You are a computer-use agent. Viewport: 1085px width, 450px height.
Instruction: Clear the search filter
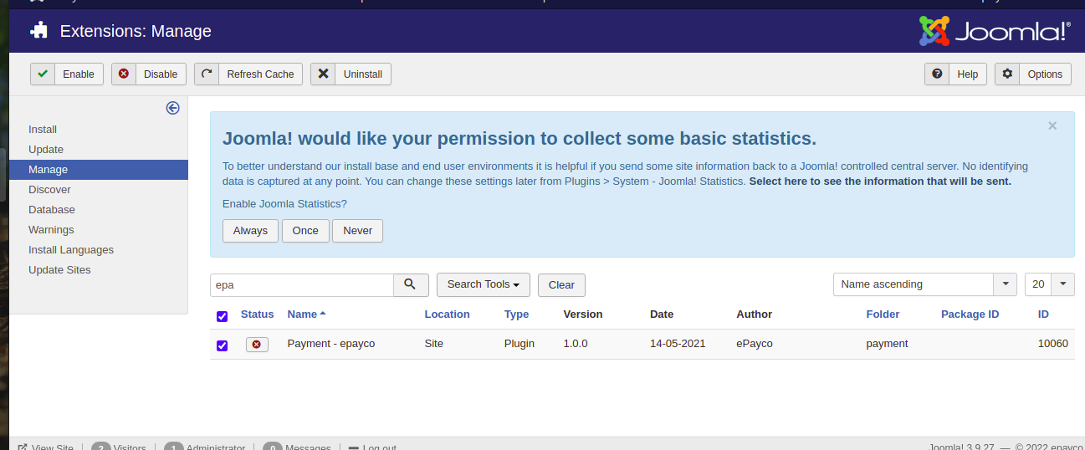[x=561, y=285]
